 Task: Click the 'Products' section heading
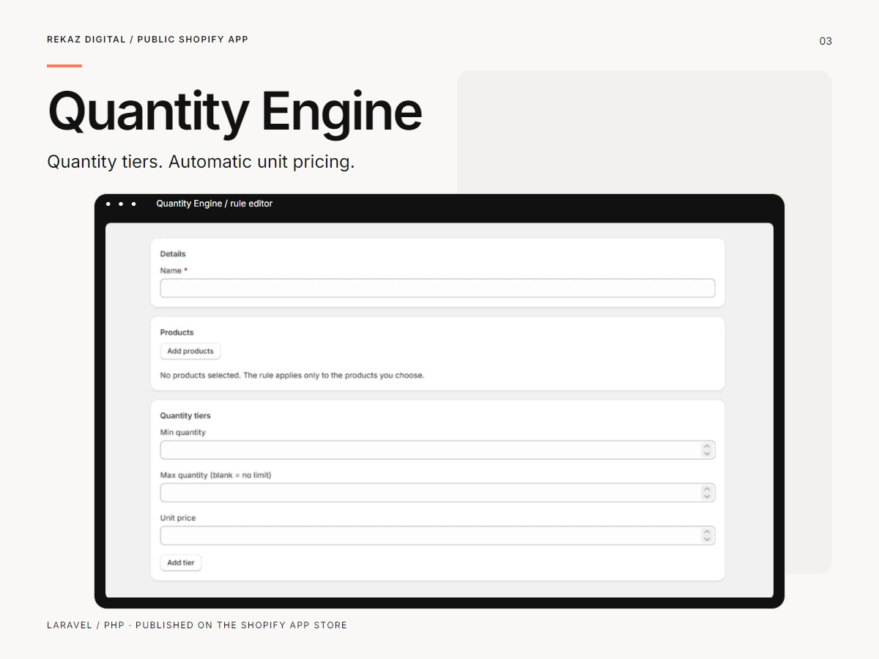[177, 332]
